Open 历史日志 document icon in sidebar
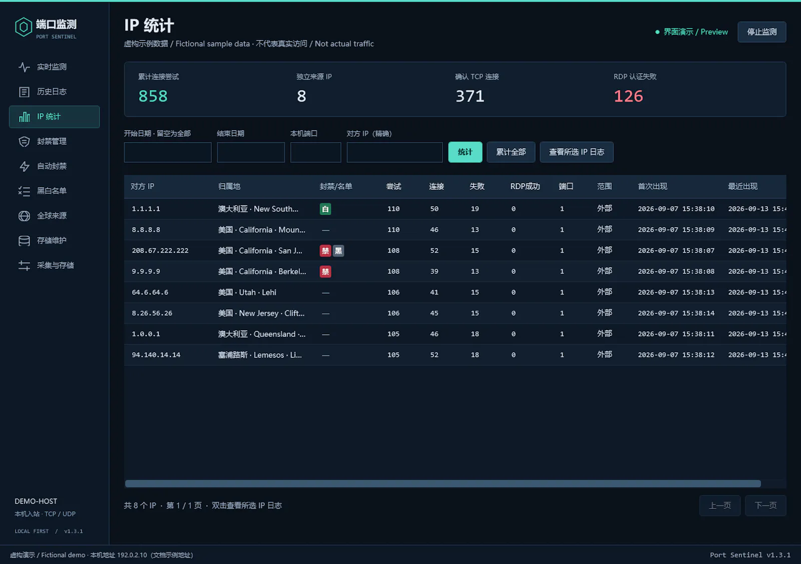Viewport: 801px width, 564px height. (24, 92)
